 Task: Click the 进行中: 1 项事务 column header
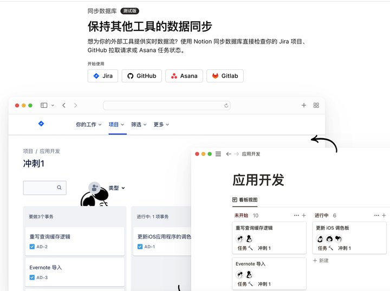[x=152, y=217]
